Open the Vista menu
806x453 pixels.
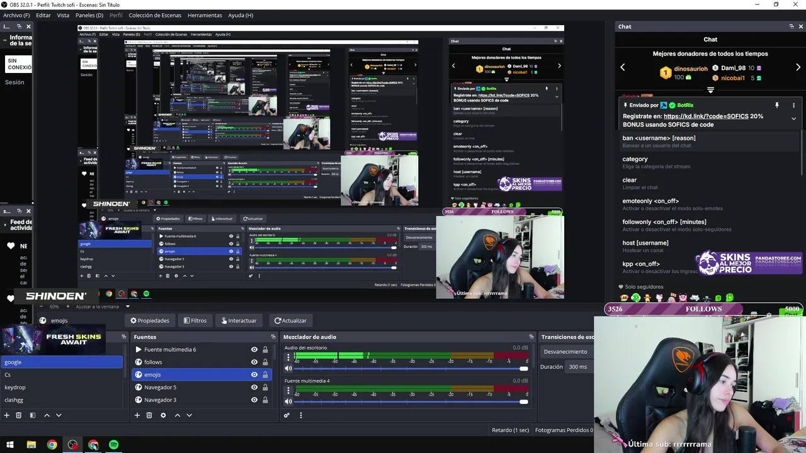(x=63, y=15)
